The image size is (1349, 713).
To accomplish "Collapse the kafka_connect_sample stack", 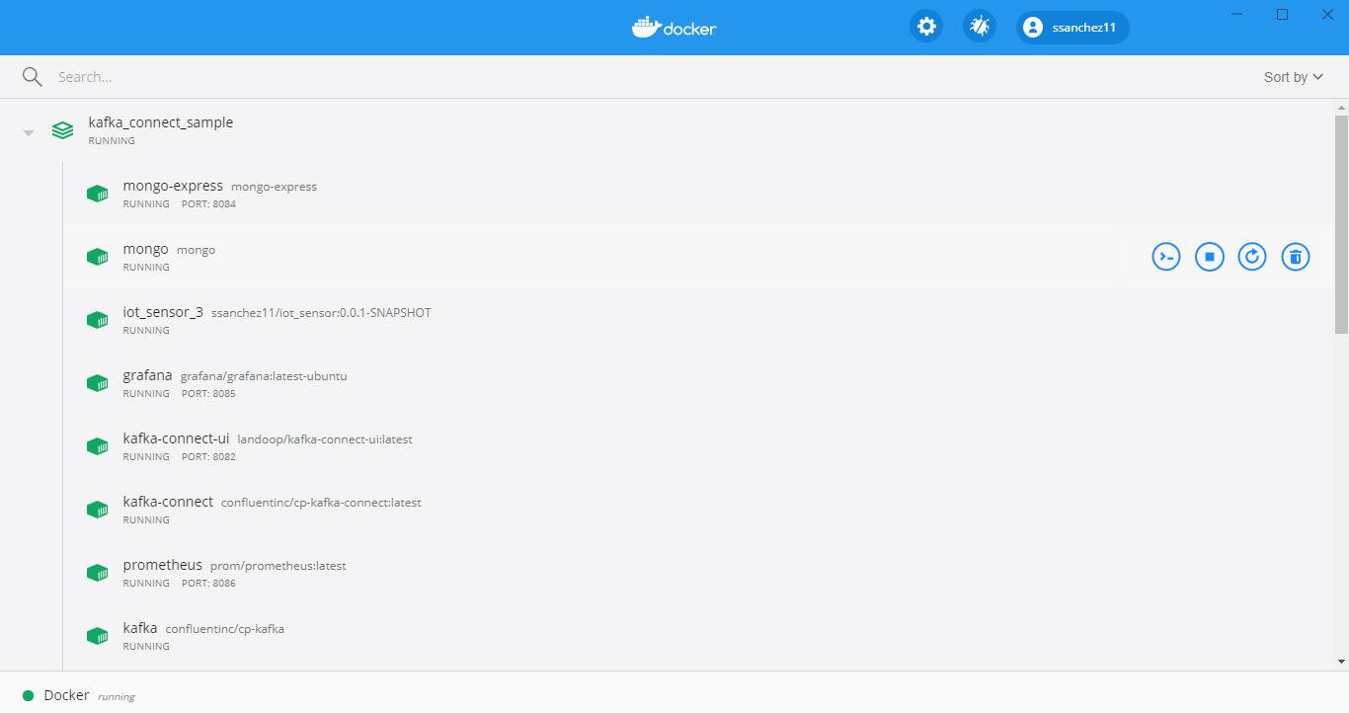I will pyautogui.click(x=29, y=131).
